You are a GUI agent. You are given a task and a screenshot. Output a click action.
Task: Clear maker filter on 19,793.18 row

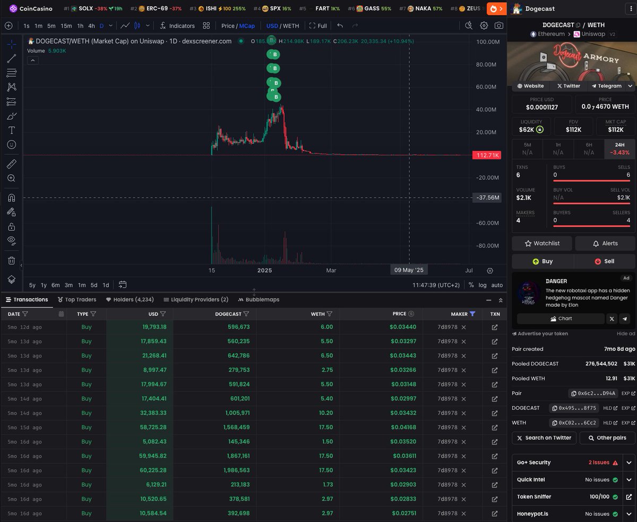[463, 327]
